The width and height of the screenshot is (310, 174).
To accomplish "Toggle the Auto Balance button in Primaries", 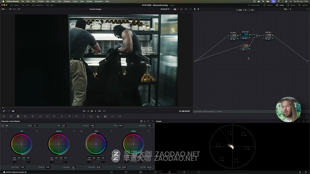I will (3, 126).
